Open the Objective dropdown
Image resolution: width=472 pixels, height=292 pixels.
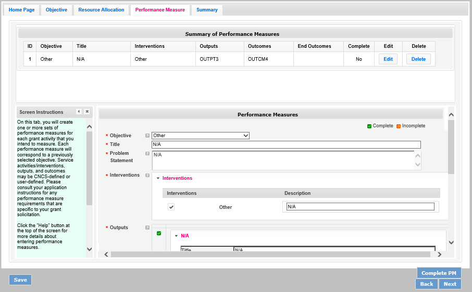(200, 136)
